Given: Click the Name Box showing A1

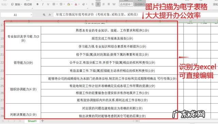Looking at the screenshot, I should pyautogui.click(x=15, y=15).
